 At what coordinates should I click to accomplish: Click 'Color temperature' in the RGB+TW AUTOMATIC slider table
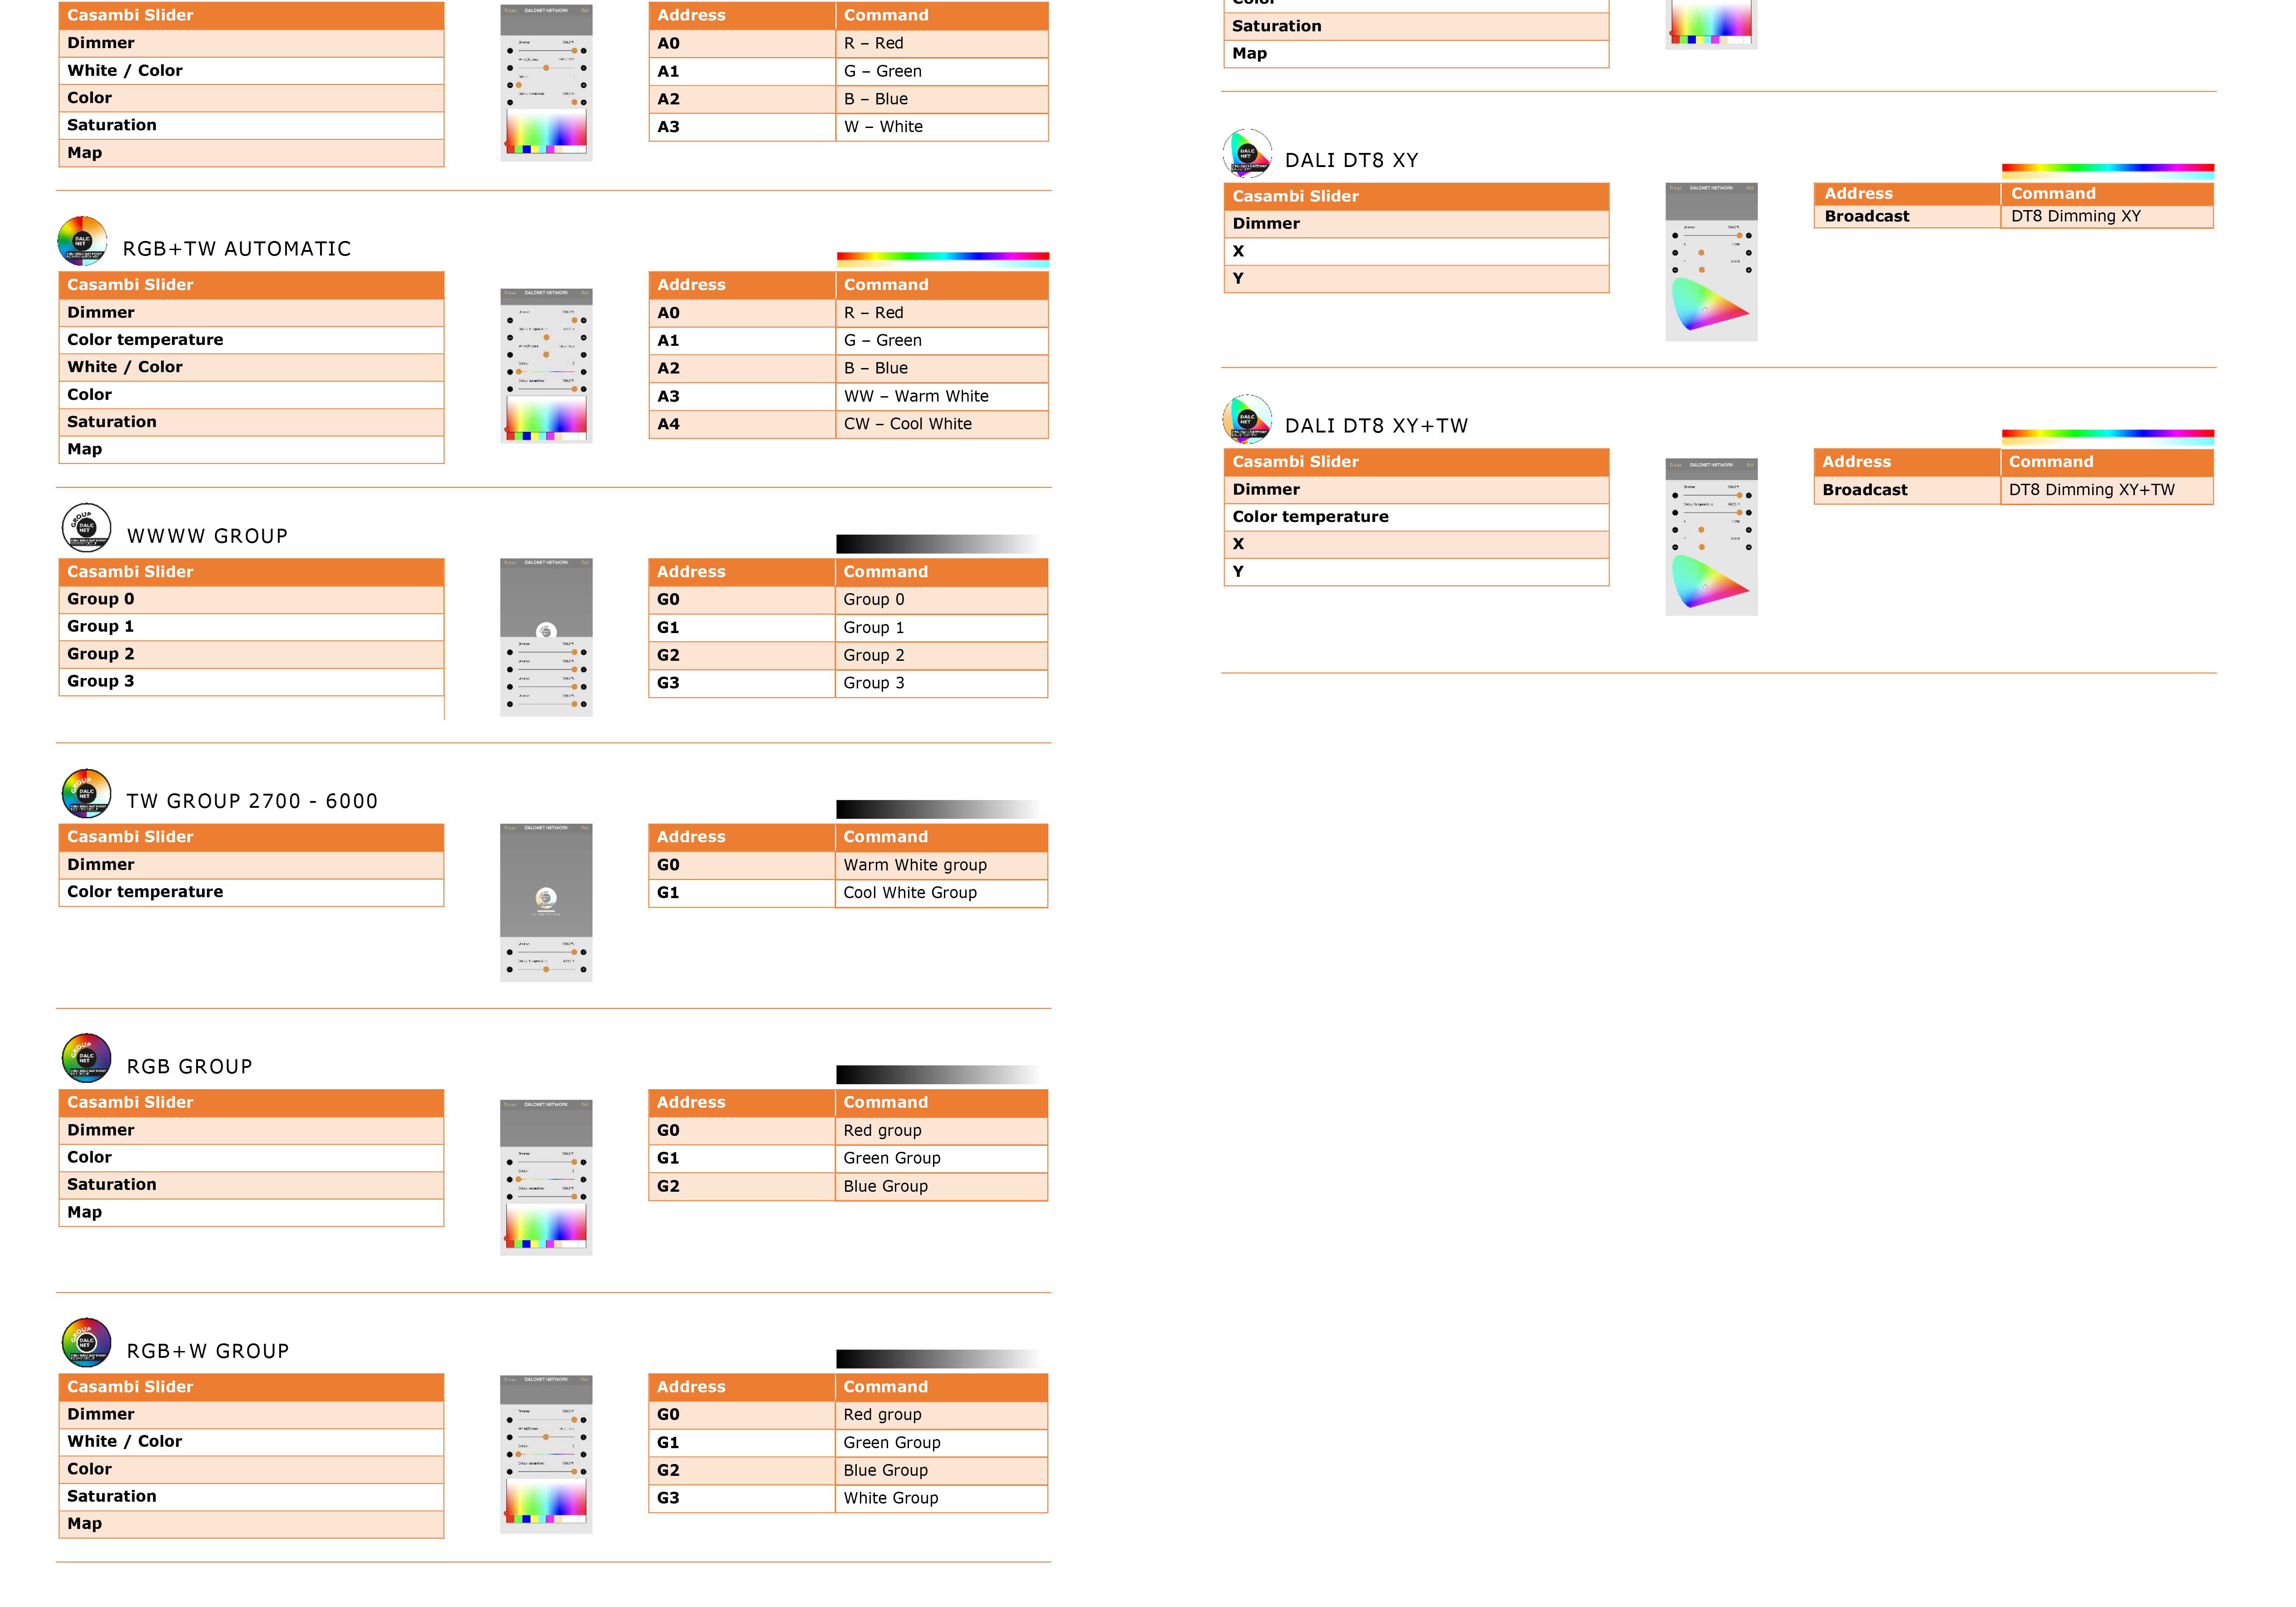point(251,340)
